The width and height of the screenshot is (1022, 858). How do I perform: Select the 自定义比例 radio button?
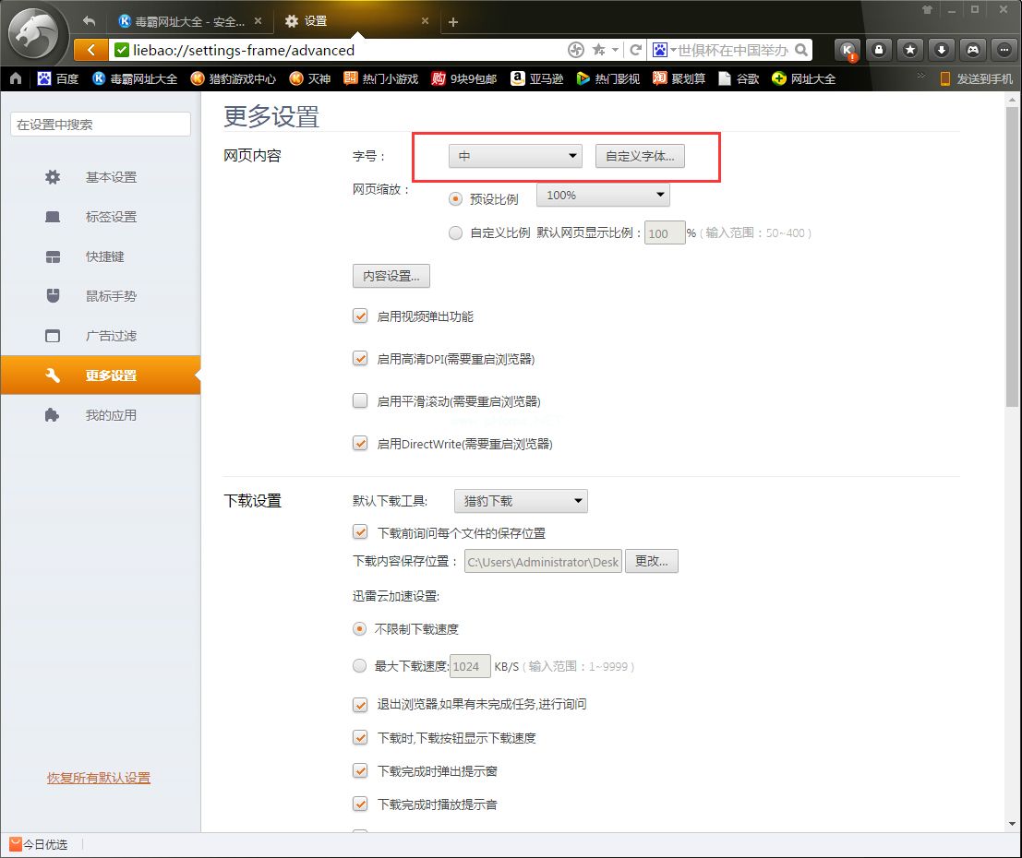click(x=455, y=233)
